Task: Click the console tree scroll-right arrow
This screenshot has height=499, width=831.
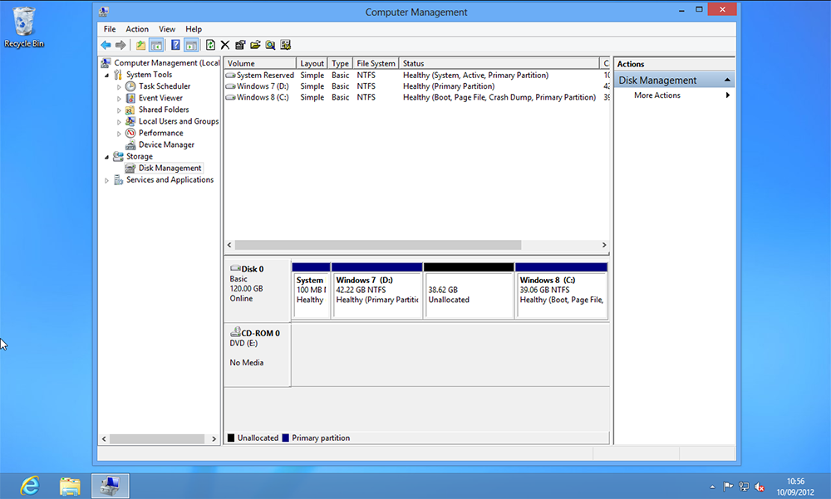Action: [x=214, y=439]
